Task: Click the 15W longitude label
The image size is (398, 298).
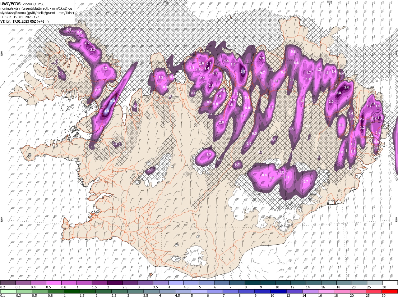Action: pos(329,2)
